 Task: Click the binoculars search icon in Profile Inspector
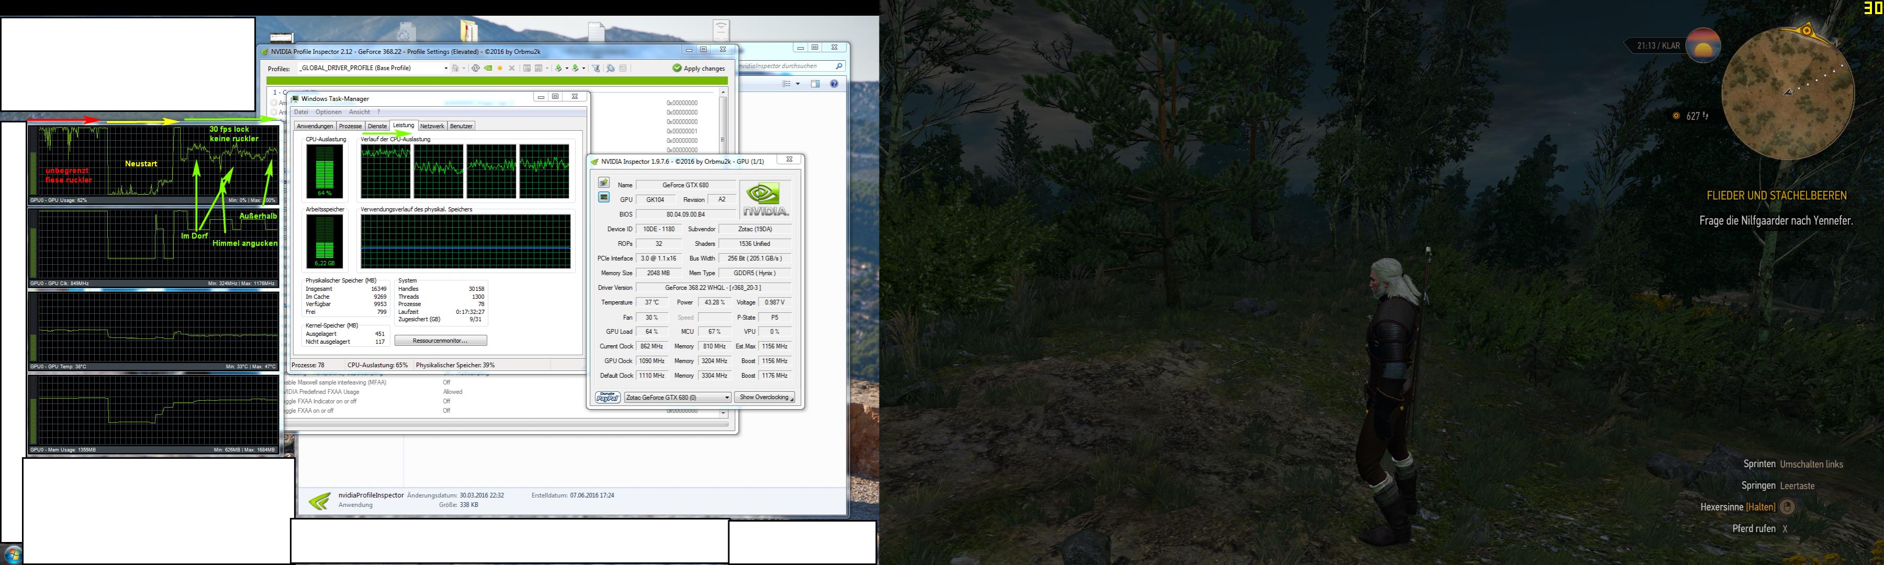pos(611,69)
